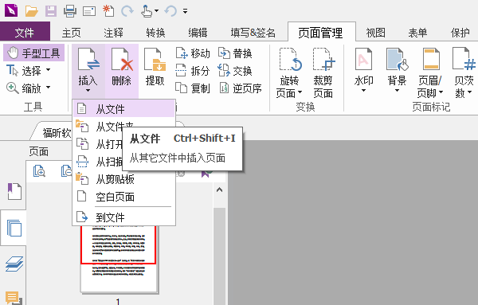Switch to the 编辑 tab

coord(198,33)
